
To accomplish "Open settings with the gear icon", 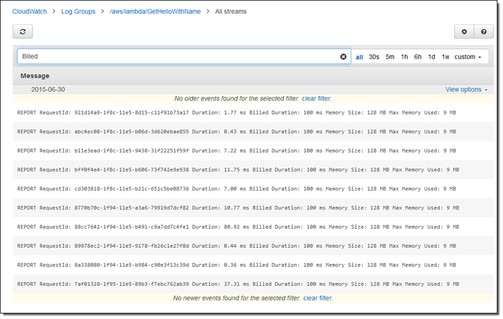I will coord(464,32).
